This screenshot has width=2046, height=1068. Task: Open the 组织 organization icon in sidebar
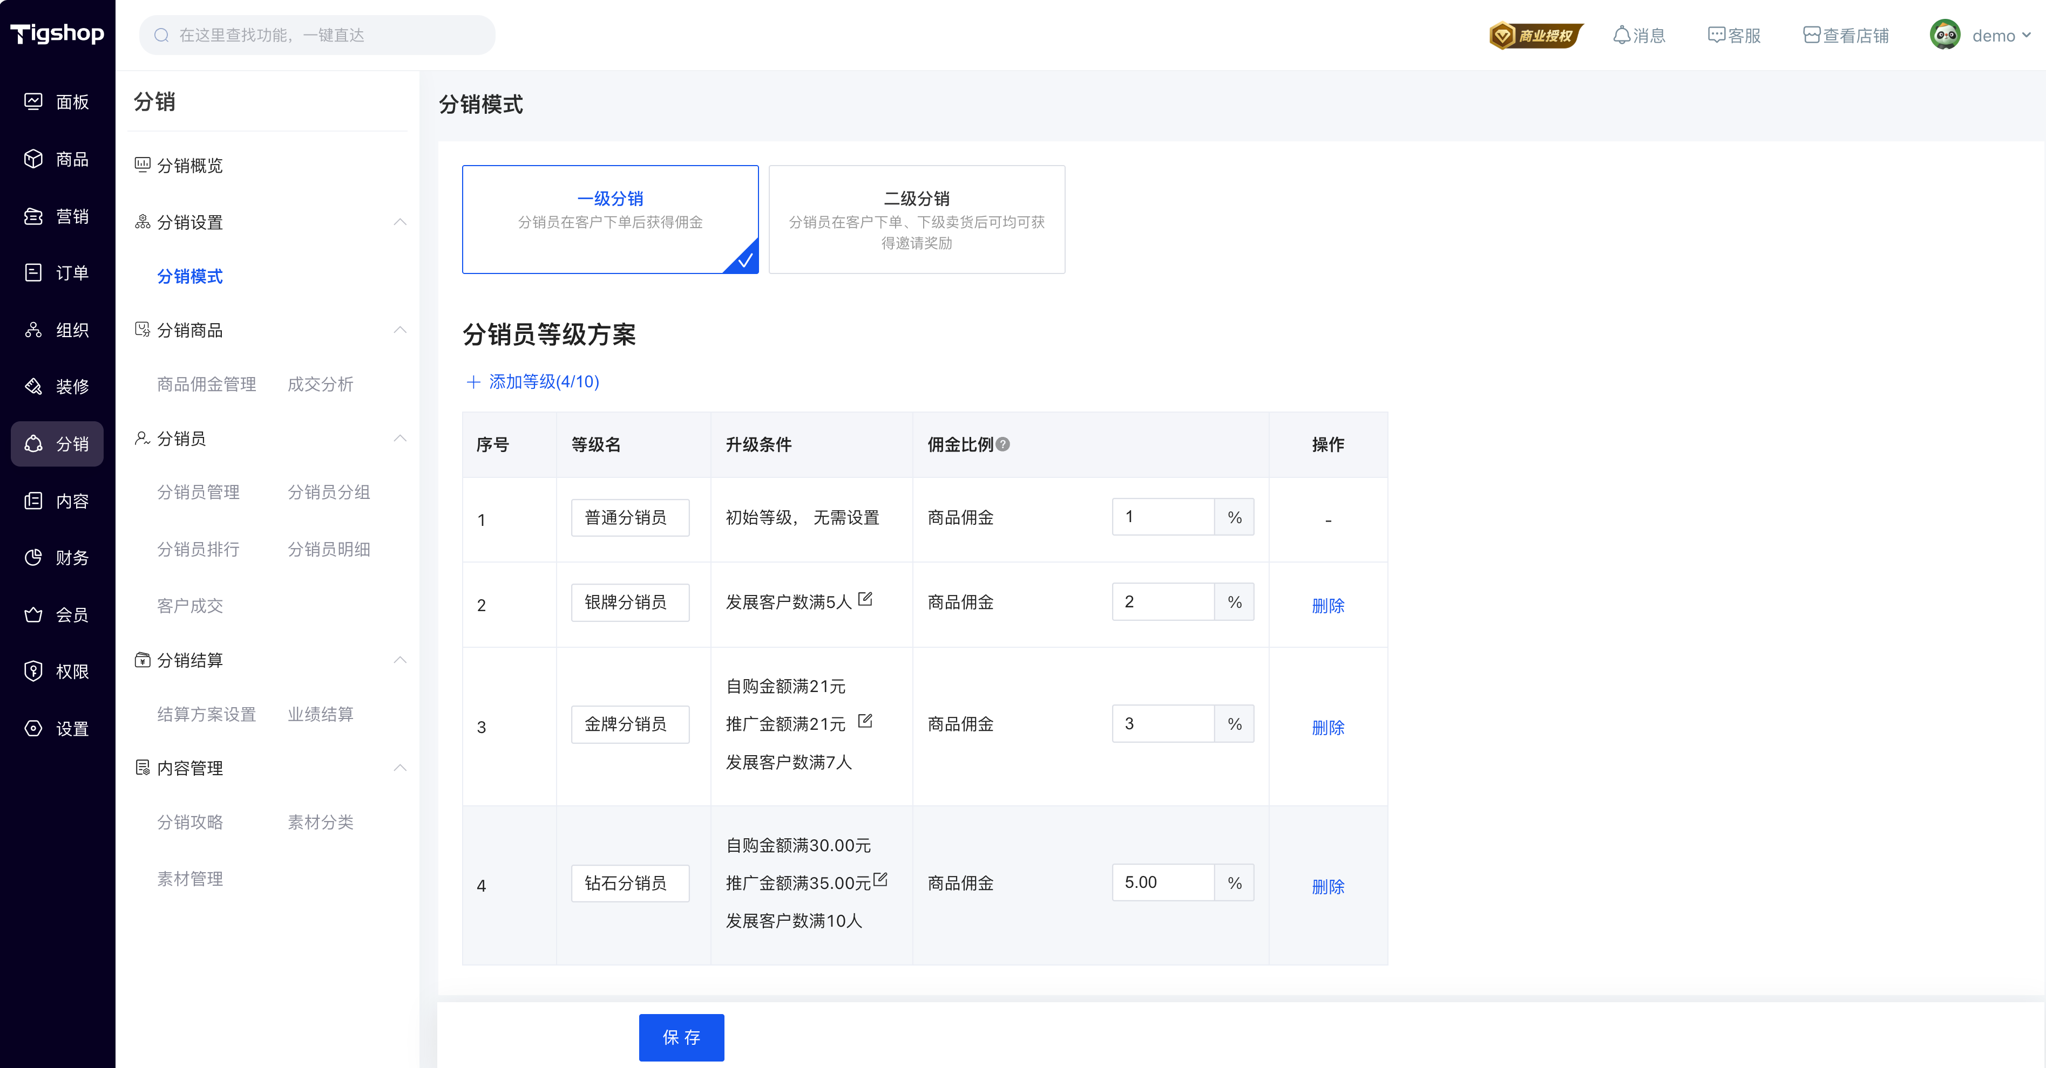coord(33,330)
